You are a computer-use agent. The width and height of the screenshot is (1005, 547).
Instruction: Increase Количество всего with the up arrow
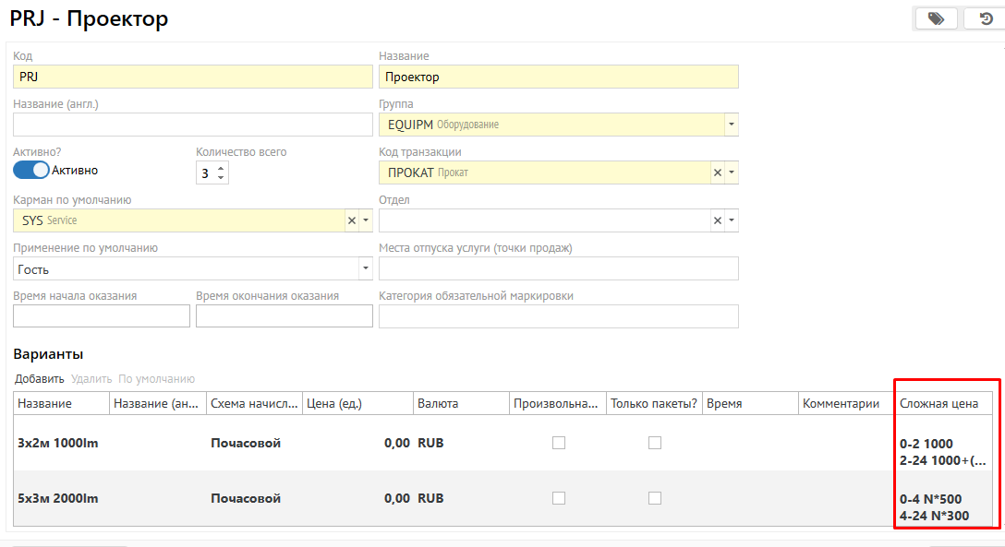click(221, 167)
